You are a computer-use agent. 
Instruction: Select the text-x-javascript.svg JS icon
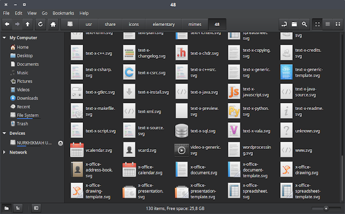234,92
